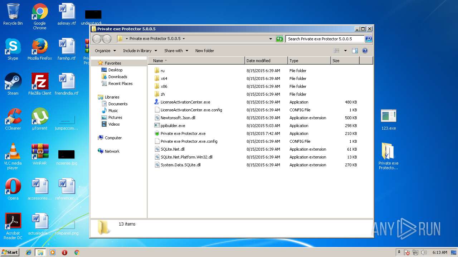Screen dimensions: 458x257
Task: Click New folder button
Action: 205,51
